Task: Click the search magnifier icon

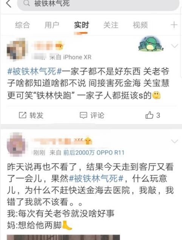Action: pyautogui.click(x=26, y=3)
